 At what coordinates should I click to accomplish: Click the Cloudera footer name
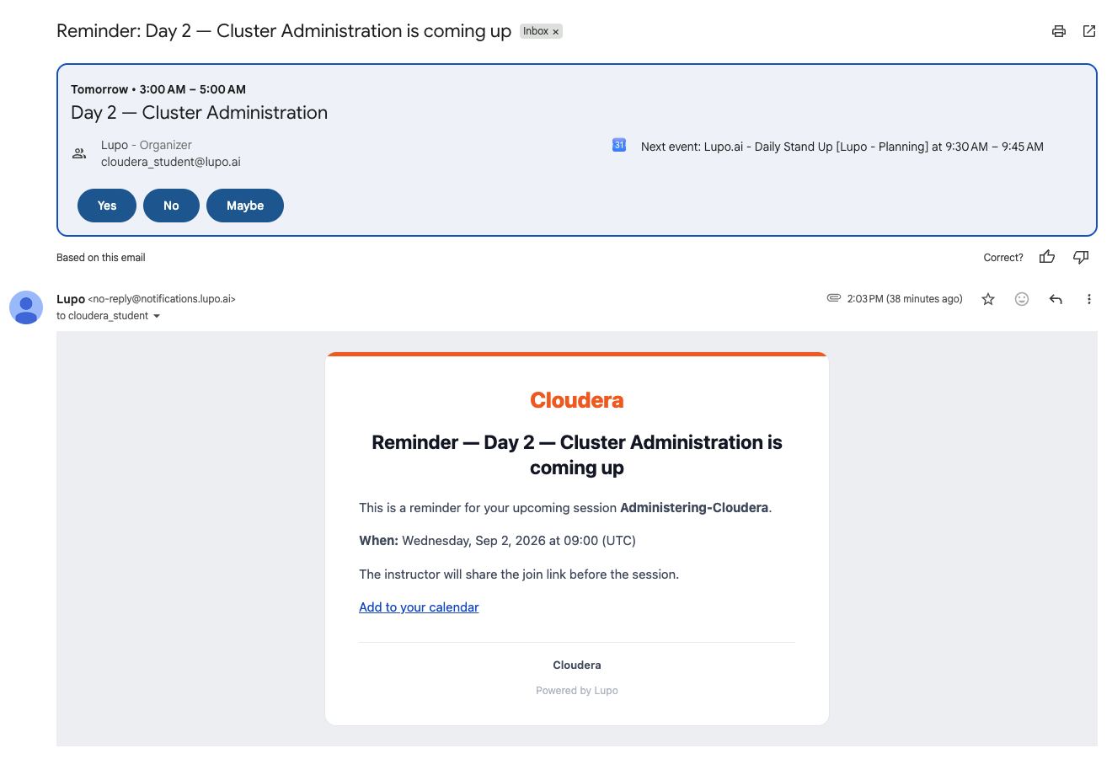tap(577, 665)
